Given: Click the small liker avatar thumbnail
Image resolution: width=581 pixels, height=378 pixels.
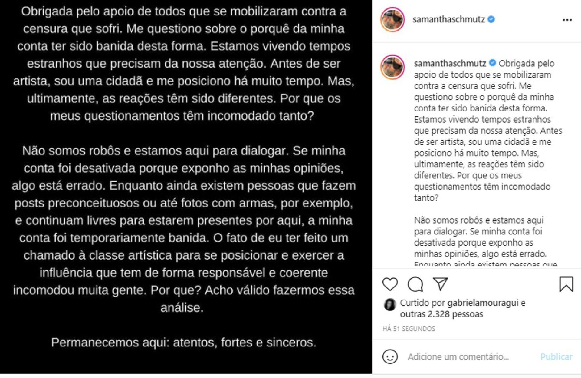Looking at the screenshot, I should (x=390, y=305).
